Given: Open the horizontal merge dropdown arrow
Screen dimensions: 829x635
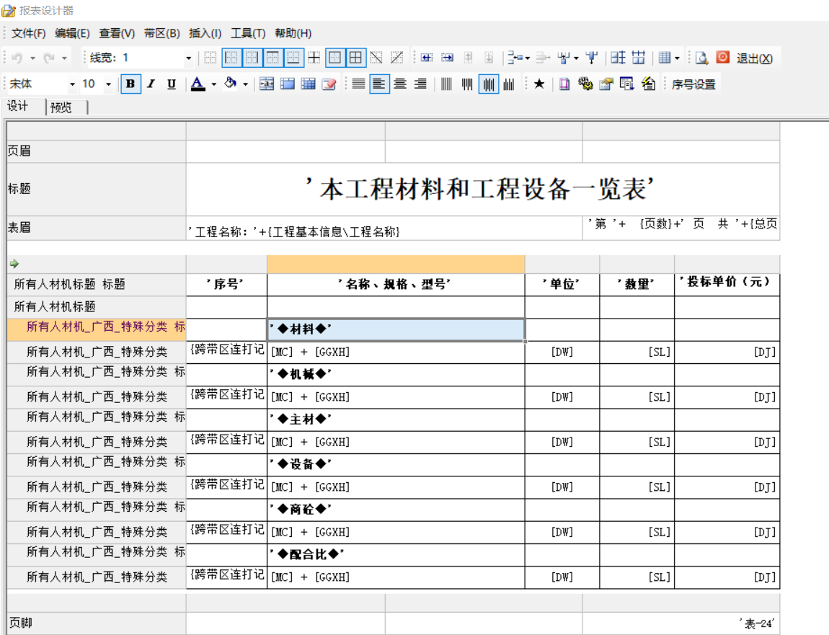Looking at the screenshot, I should pyautogui.click(x=528, y=58).
